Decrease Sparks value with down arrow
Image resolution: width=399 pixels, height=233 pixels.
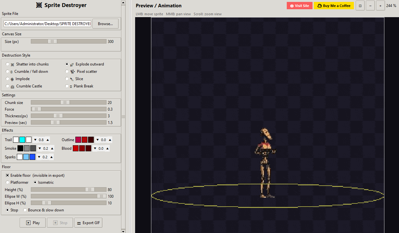[x=39, y=157]
